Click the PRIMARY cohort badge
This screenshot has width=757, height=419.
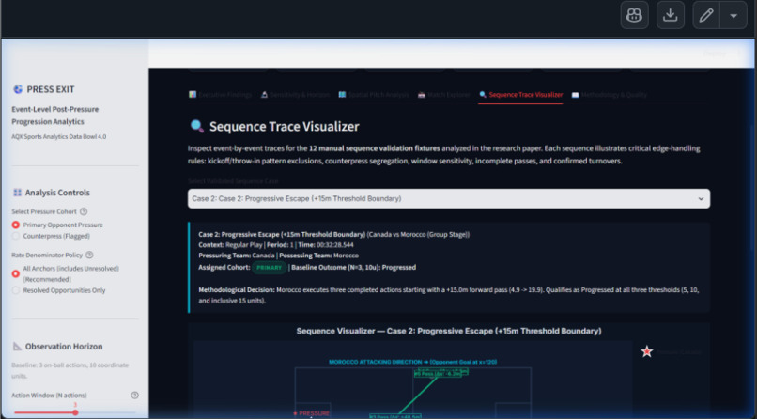point(269,268)
